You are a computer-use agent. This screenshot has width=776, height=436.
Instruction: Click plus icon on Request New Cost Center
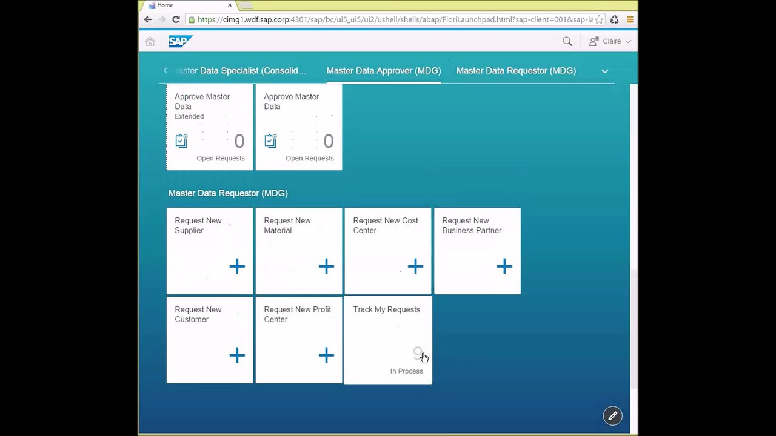tap(415, 266)
